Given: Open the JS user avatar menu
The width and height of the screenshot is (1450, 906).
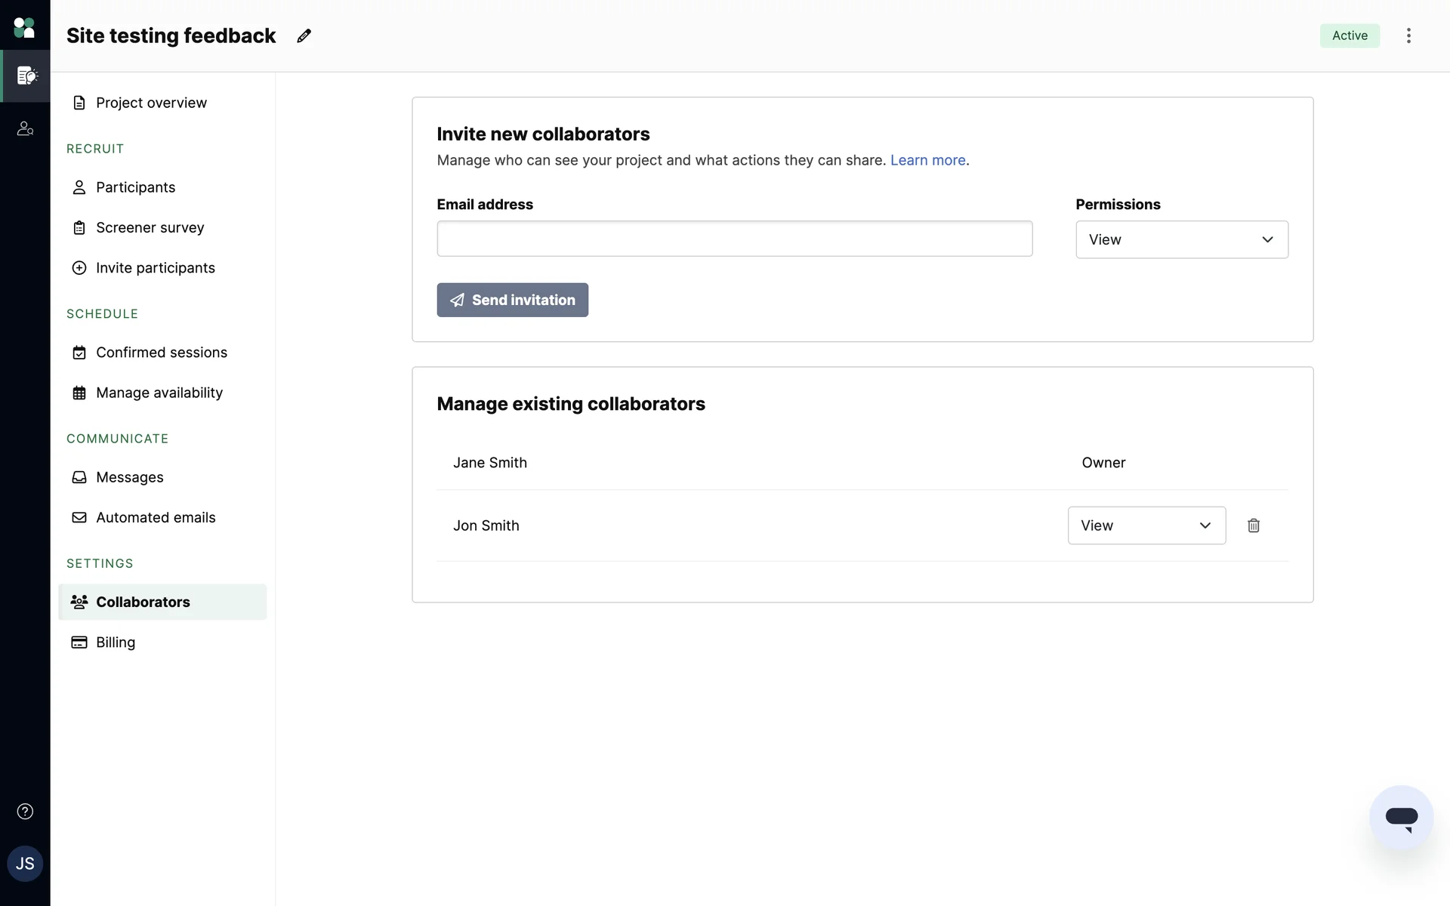Looking at the screenshot, I should point(25,864).
